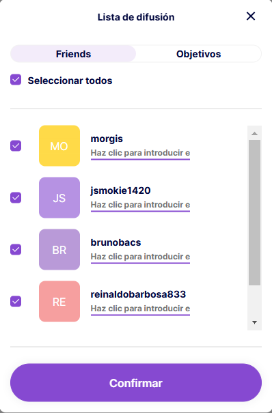Viewport: 272px width, 413px height.
Task: Click the purple JS avatar icon
Action: click(59, 197)
